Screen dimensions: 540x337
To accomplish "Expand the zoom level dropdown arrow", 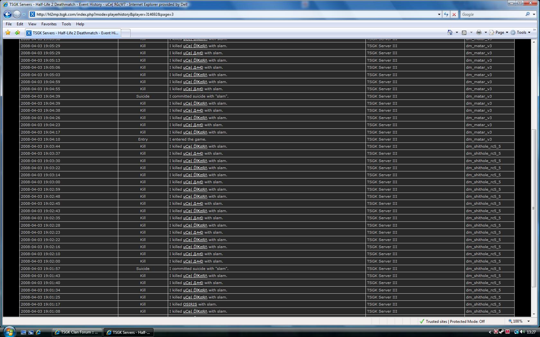I will [x=528, y=321].
